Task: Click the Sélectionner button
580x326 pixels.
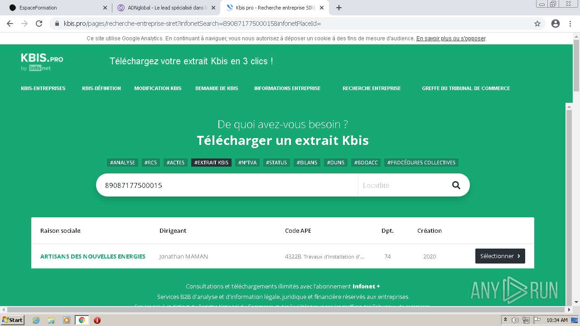Action: tap(500, 256)
